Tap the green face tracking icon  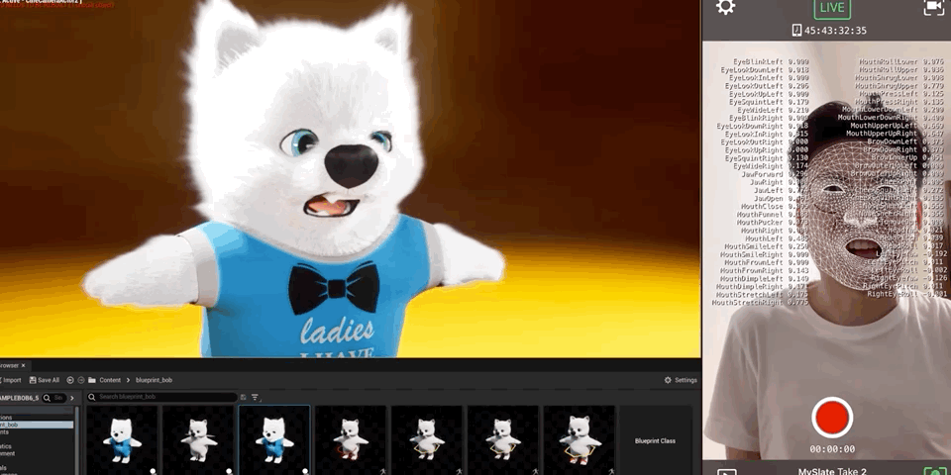tap(934, 471)
